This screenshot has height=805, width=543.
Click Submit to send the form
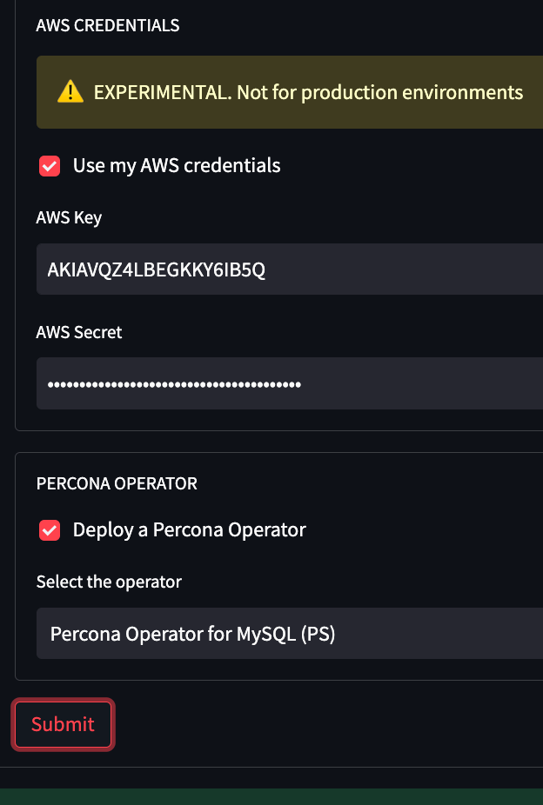click(63, 724)
